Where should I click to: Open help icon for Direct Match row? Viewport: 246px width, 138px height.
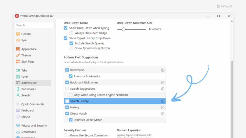[x=163, y=114]
